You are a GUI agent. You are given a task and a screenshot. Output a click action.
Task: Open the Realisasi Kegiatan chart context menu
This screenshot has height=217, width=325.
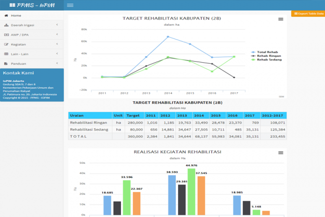coord(280,152)
